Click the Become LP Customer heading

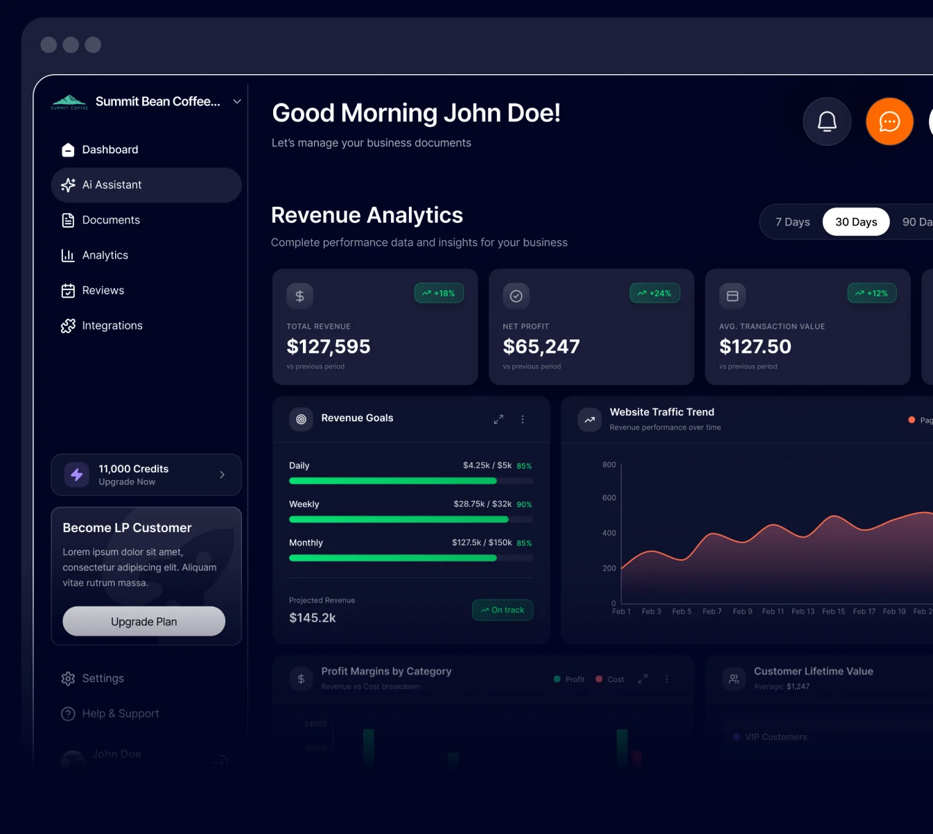127,528
